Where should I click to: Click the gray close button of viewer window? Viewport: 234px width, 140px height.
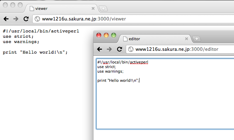pyautogui.click(x=5, y=5)
